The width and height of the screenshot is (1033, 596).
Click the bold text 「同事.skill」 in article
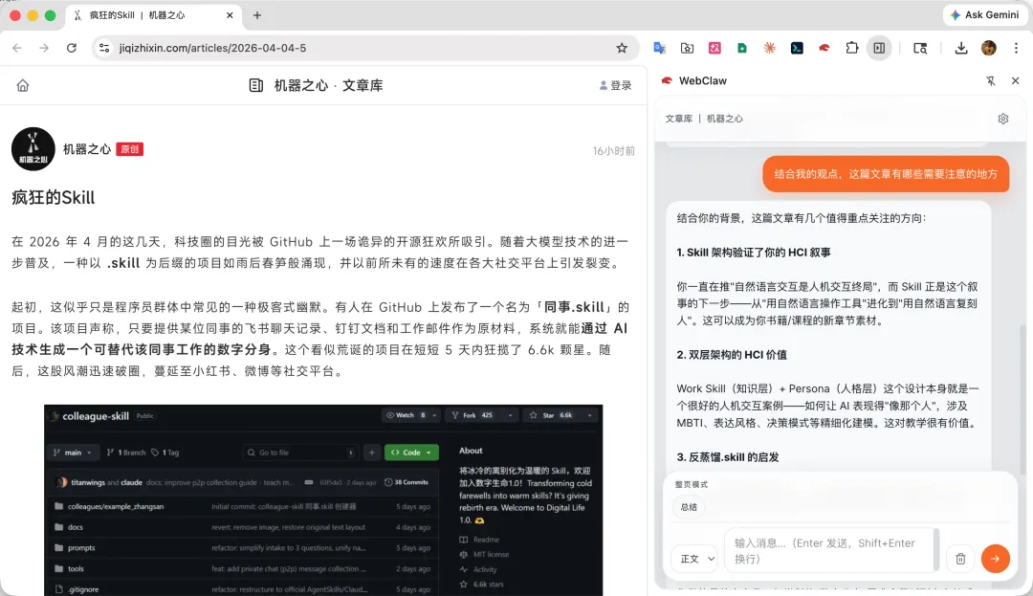pos(575,307)
